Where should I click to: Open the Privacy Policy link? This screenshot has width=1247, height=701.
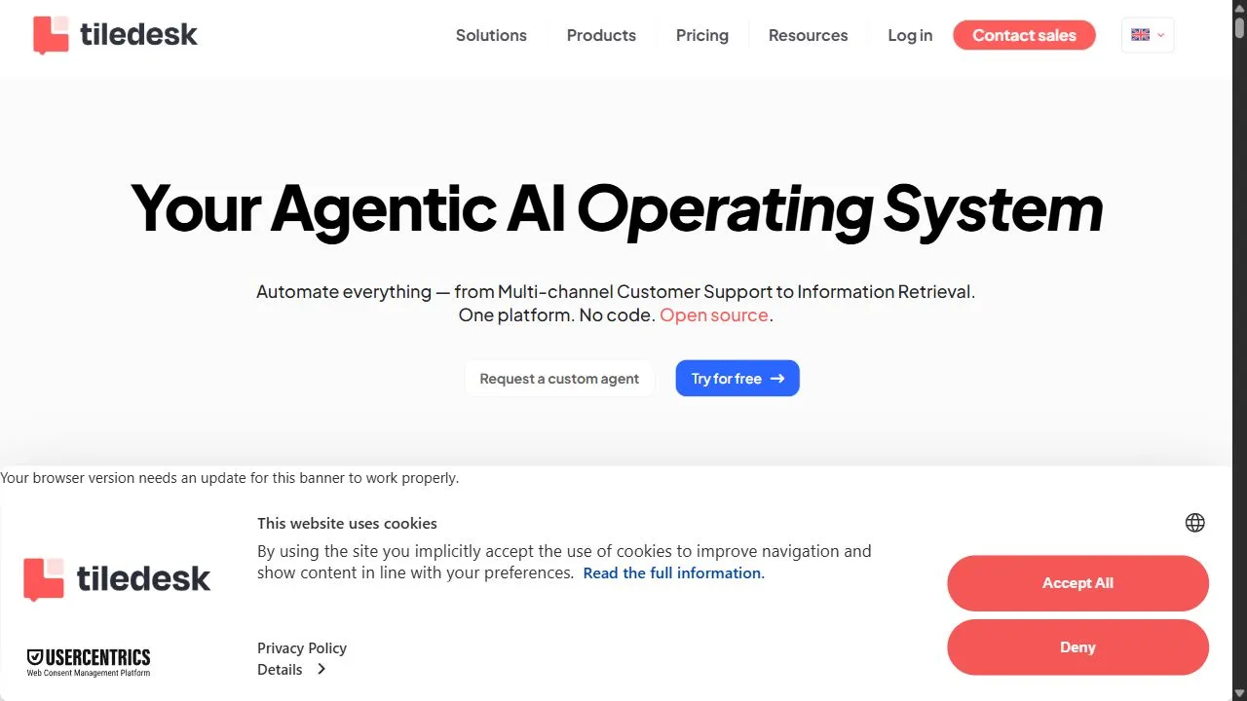(302, 648)
